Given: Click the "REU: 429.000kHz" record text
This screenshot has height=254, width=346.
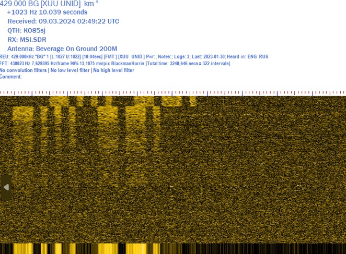Looking at the screenshot, I should [x=17, y=56].
